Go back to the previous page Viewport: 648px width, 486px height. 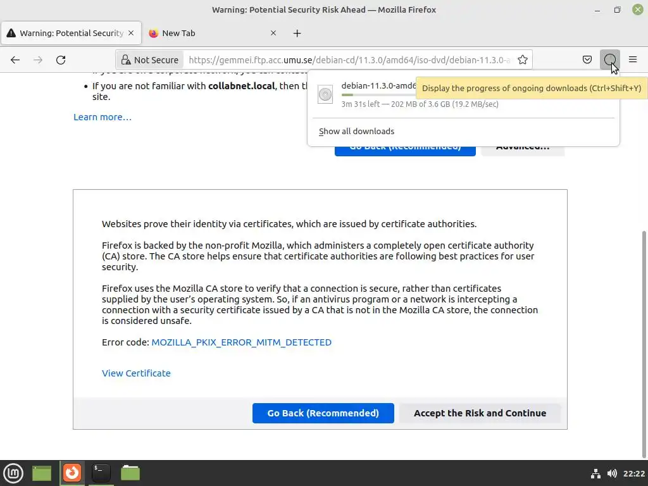pyautogui.click(x=15, y=60)
